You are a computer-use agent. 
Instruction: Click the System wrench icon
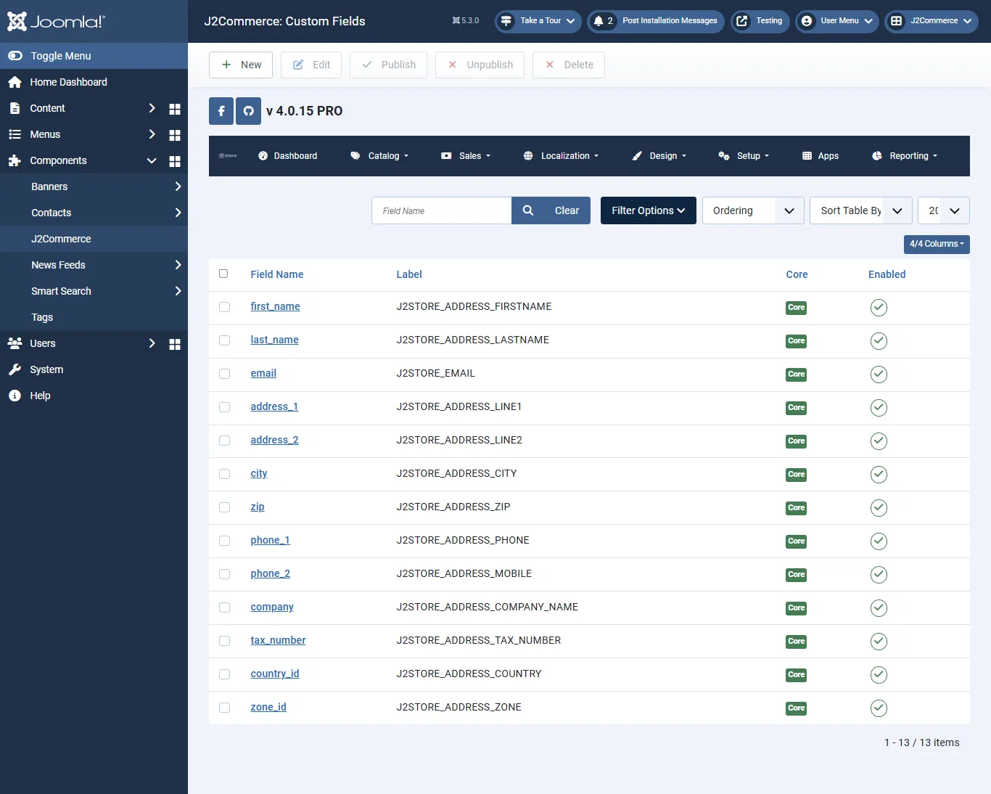15,369
